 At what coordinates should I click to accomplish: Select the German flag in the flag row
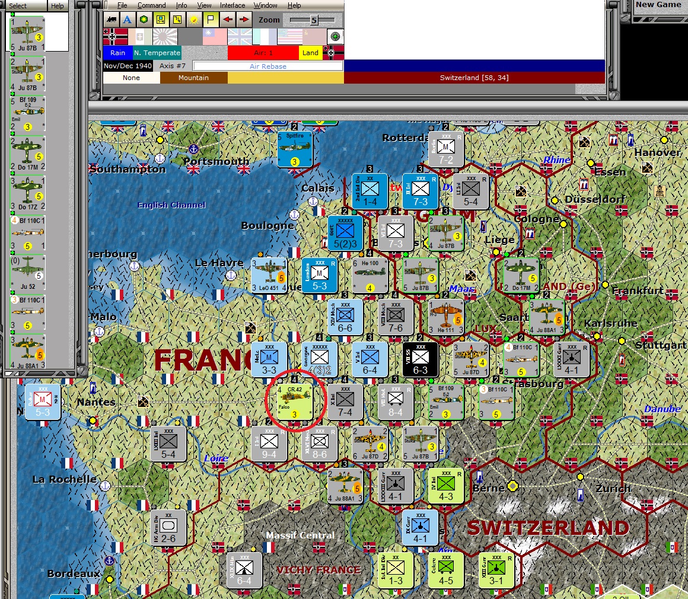[x=116, y=37]
